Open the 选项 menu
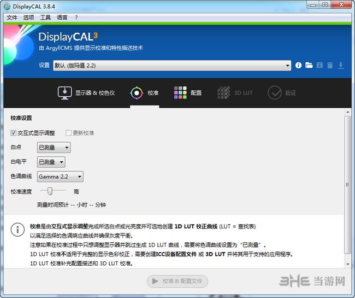 pyautogui.click(x=28, y=17)
